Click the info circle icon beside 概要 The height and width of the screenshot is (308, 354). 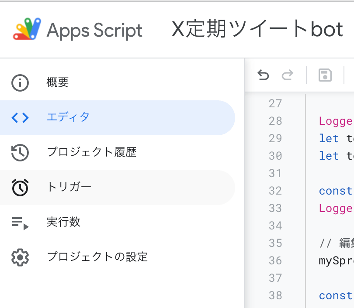pyautogui.click(x=20, y=83)
